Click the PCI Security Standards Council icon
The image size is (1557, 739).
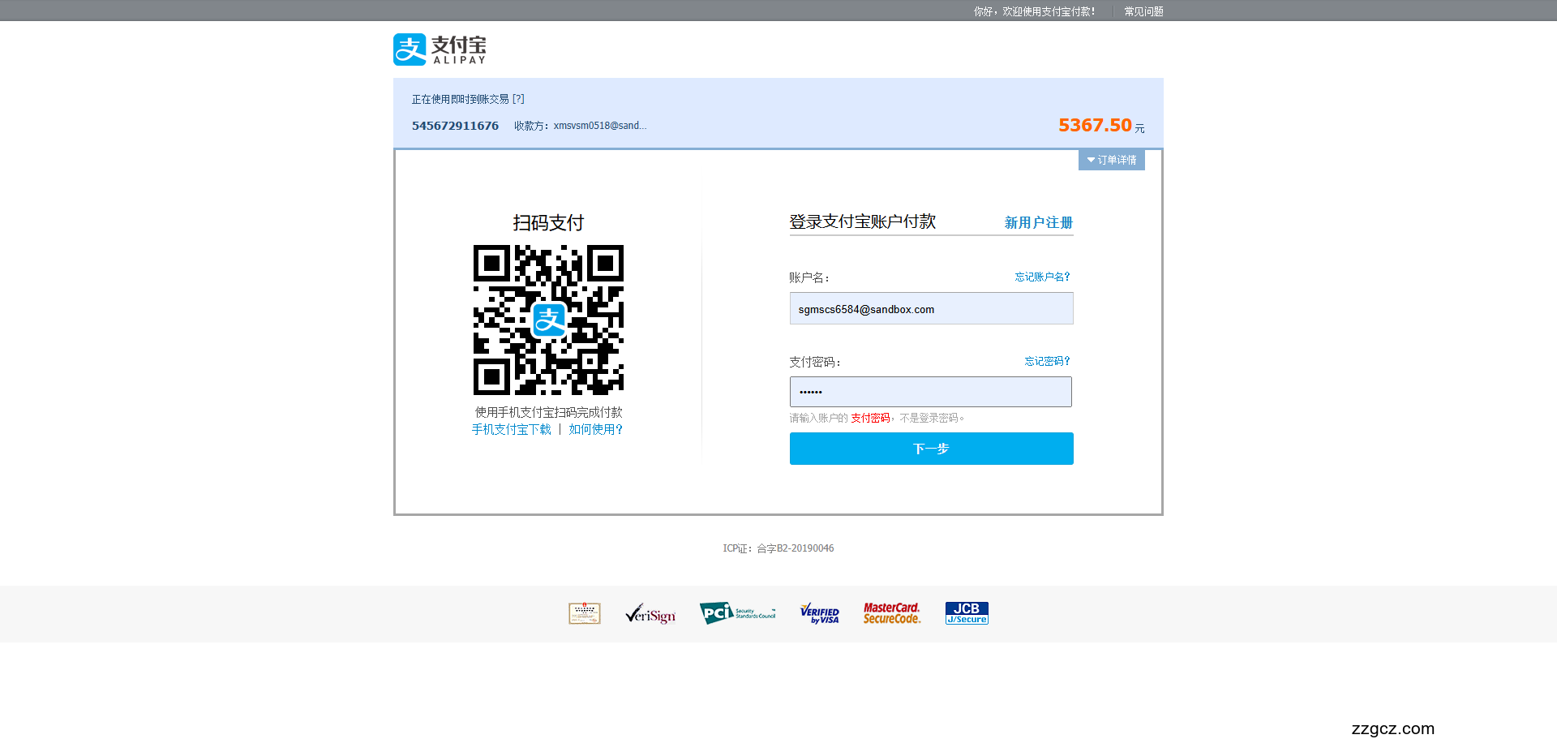(x=737, y=613)
